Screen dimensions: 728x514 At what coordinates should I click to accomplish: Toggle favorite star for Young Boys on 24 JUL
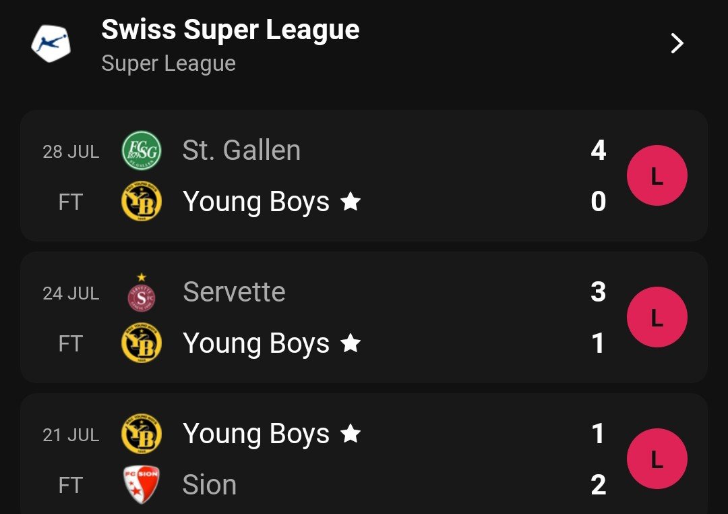coord(351,343)
